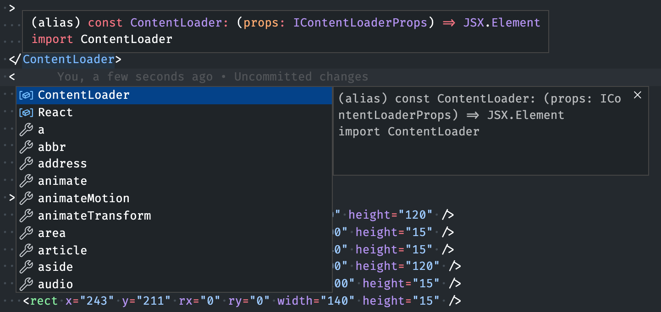This screenshot has height=312, width=661.
Task: Click the wrench icon next to the abbr item
Action: pos(26,147)
